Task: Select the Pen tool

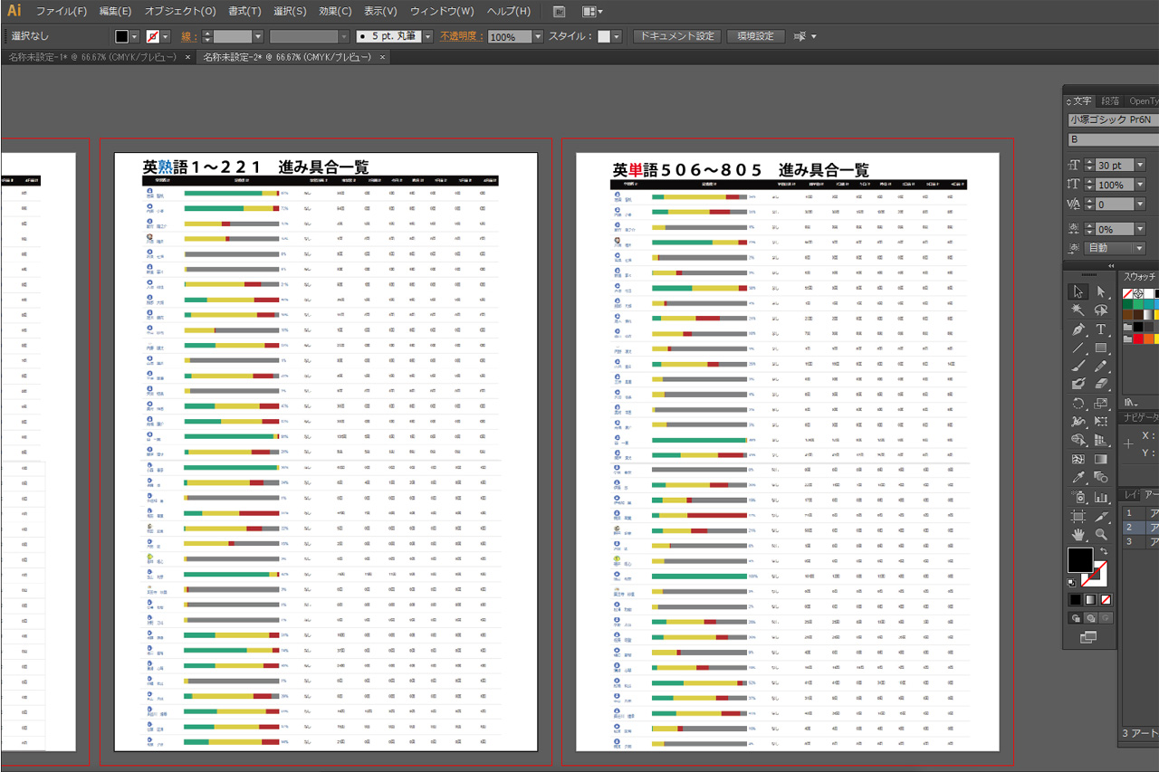Action: (x=1078, y=329)
